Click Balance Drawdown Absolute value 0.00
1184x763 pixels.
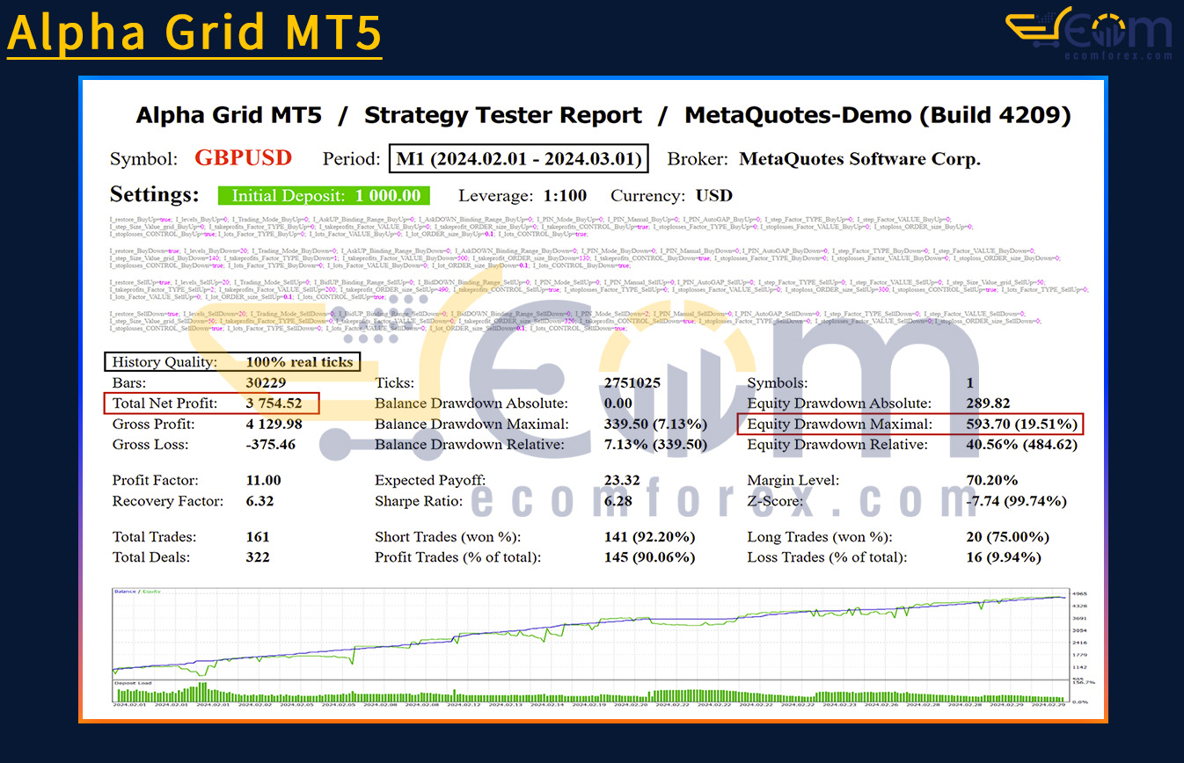point(618,403)
